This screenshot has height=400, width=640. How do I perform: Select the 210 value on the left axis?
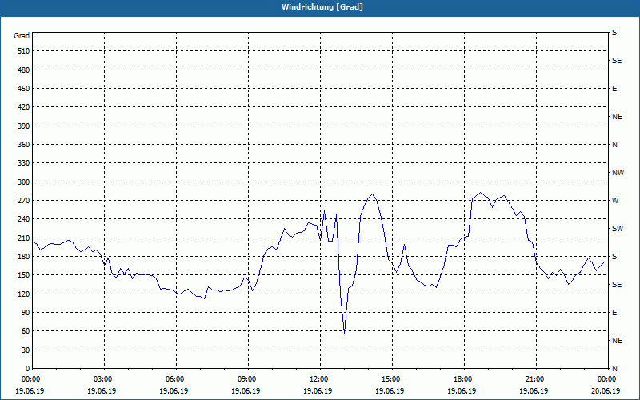pos(24,238)
